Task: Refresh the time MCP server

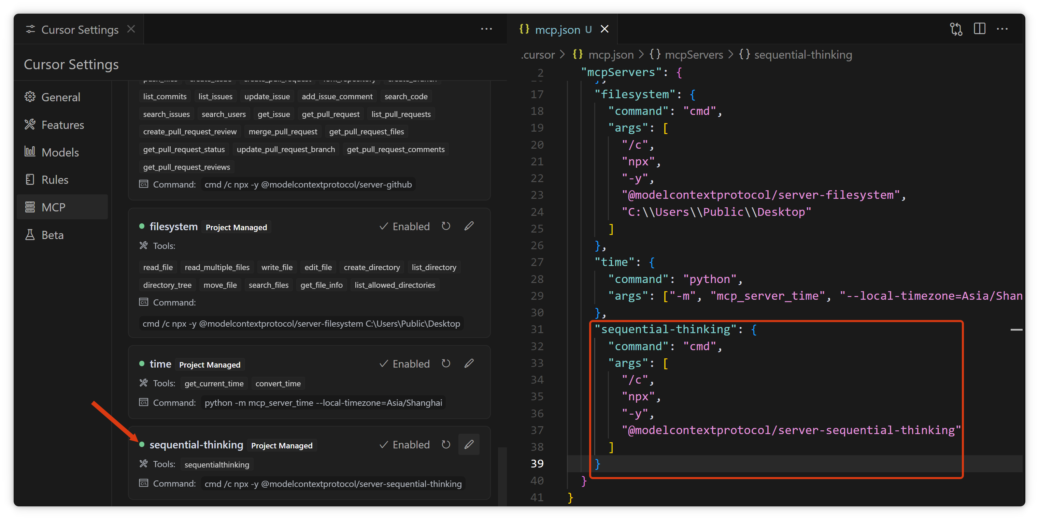Action: [x=446, y=364]
